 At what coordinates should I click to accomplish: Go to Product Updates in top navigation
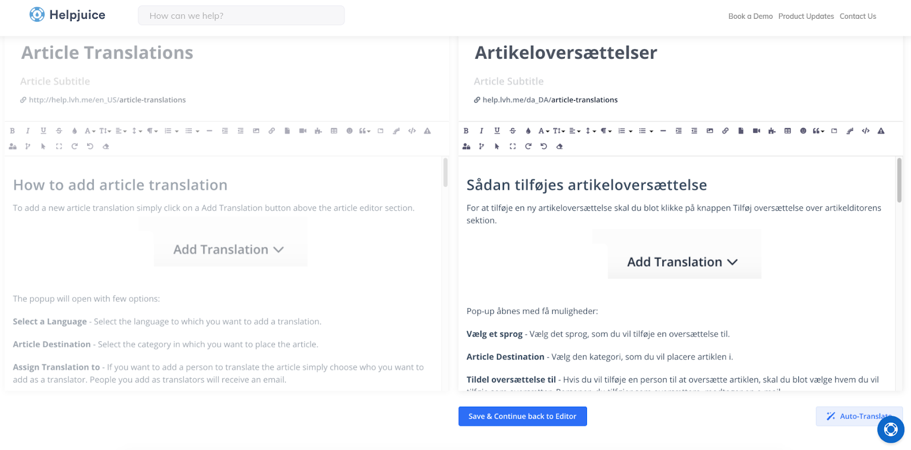tap(806, 17)
